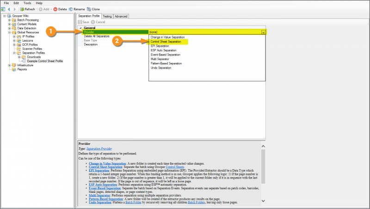Image resolution: width=370 pixels, height=209 pixels.
Task: Expand the IP Profiles node
Action: coord(14,37)
